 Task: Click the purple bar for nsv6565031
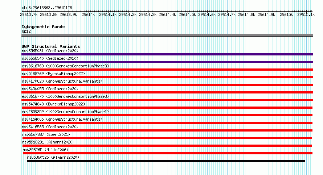click(167, 54)
